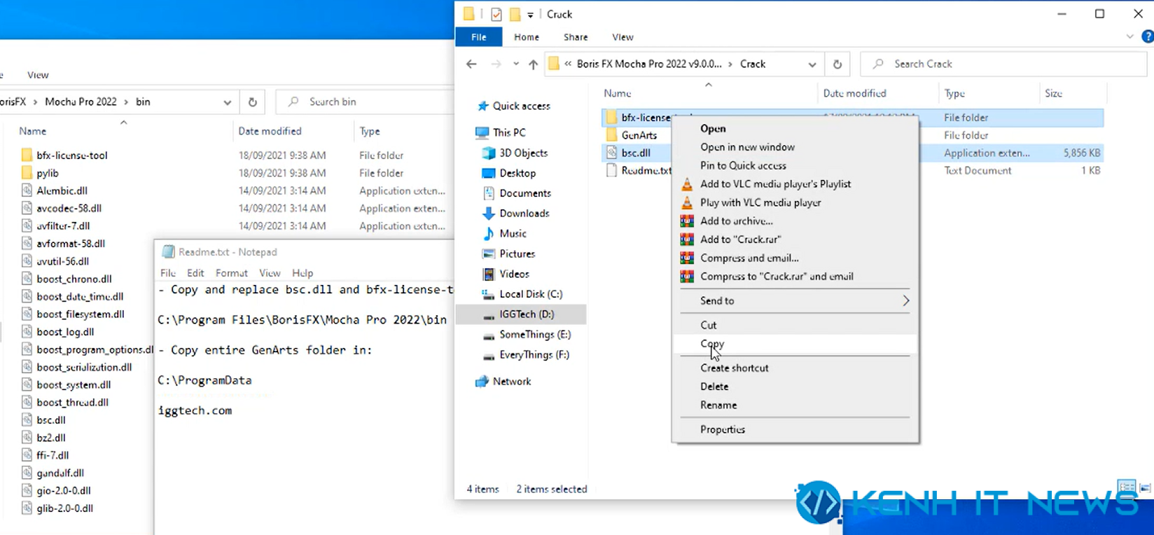Choose Compress to "Crack.rar" and email
This screenshot has height=535, width=1154.
(x=795, y=277)
